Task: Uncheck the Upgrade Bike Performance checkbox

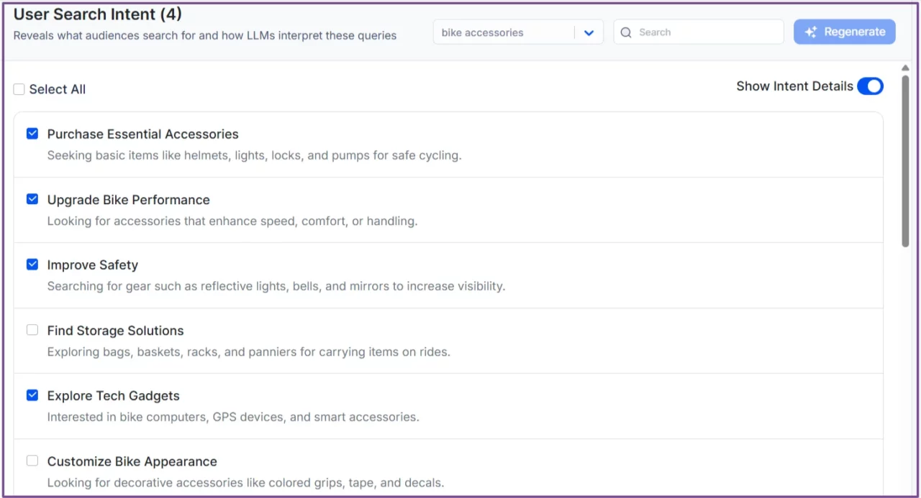Action: [32, 198]
